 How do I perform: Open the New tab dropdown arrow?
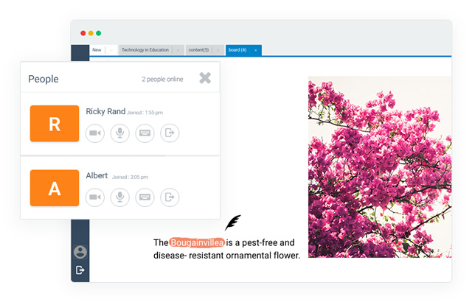pyautogui.click(x=111, y=50)
